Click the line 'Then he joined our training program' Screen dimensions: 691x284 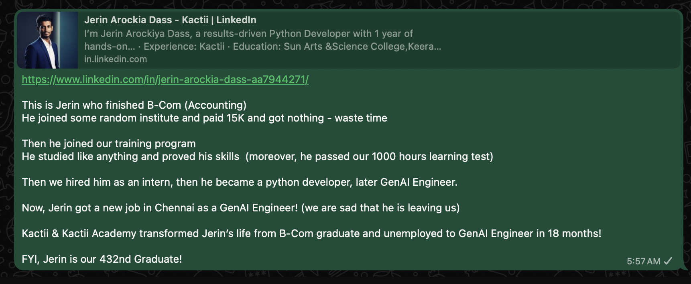tap(109, 144)
